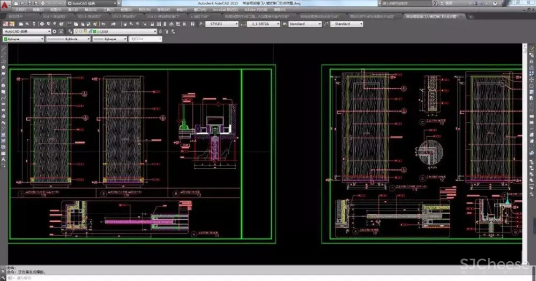This screenshot has height=281, width=536.
Task: Click the Undo arrow in the standard toolbar
Action: point(102,24)
